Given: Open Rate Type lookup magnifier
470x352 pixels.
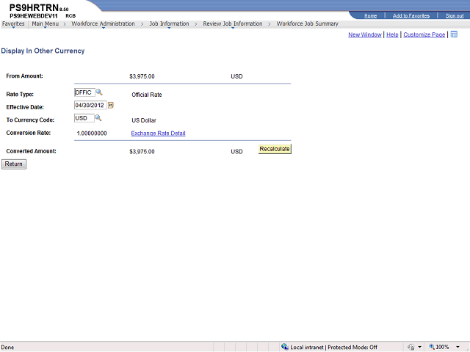Looking at the screenshot, I should tap(99, 92).
